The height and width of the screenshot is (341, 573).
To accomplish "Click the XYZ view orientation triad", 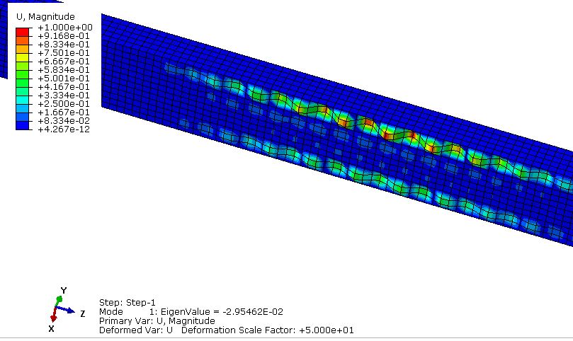I will coord(67,310).
